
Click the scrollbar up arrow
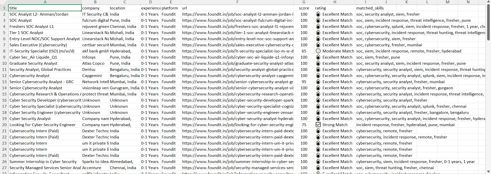(488, 2)
